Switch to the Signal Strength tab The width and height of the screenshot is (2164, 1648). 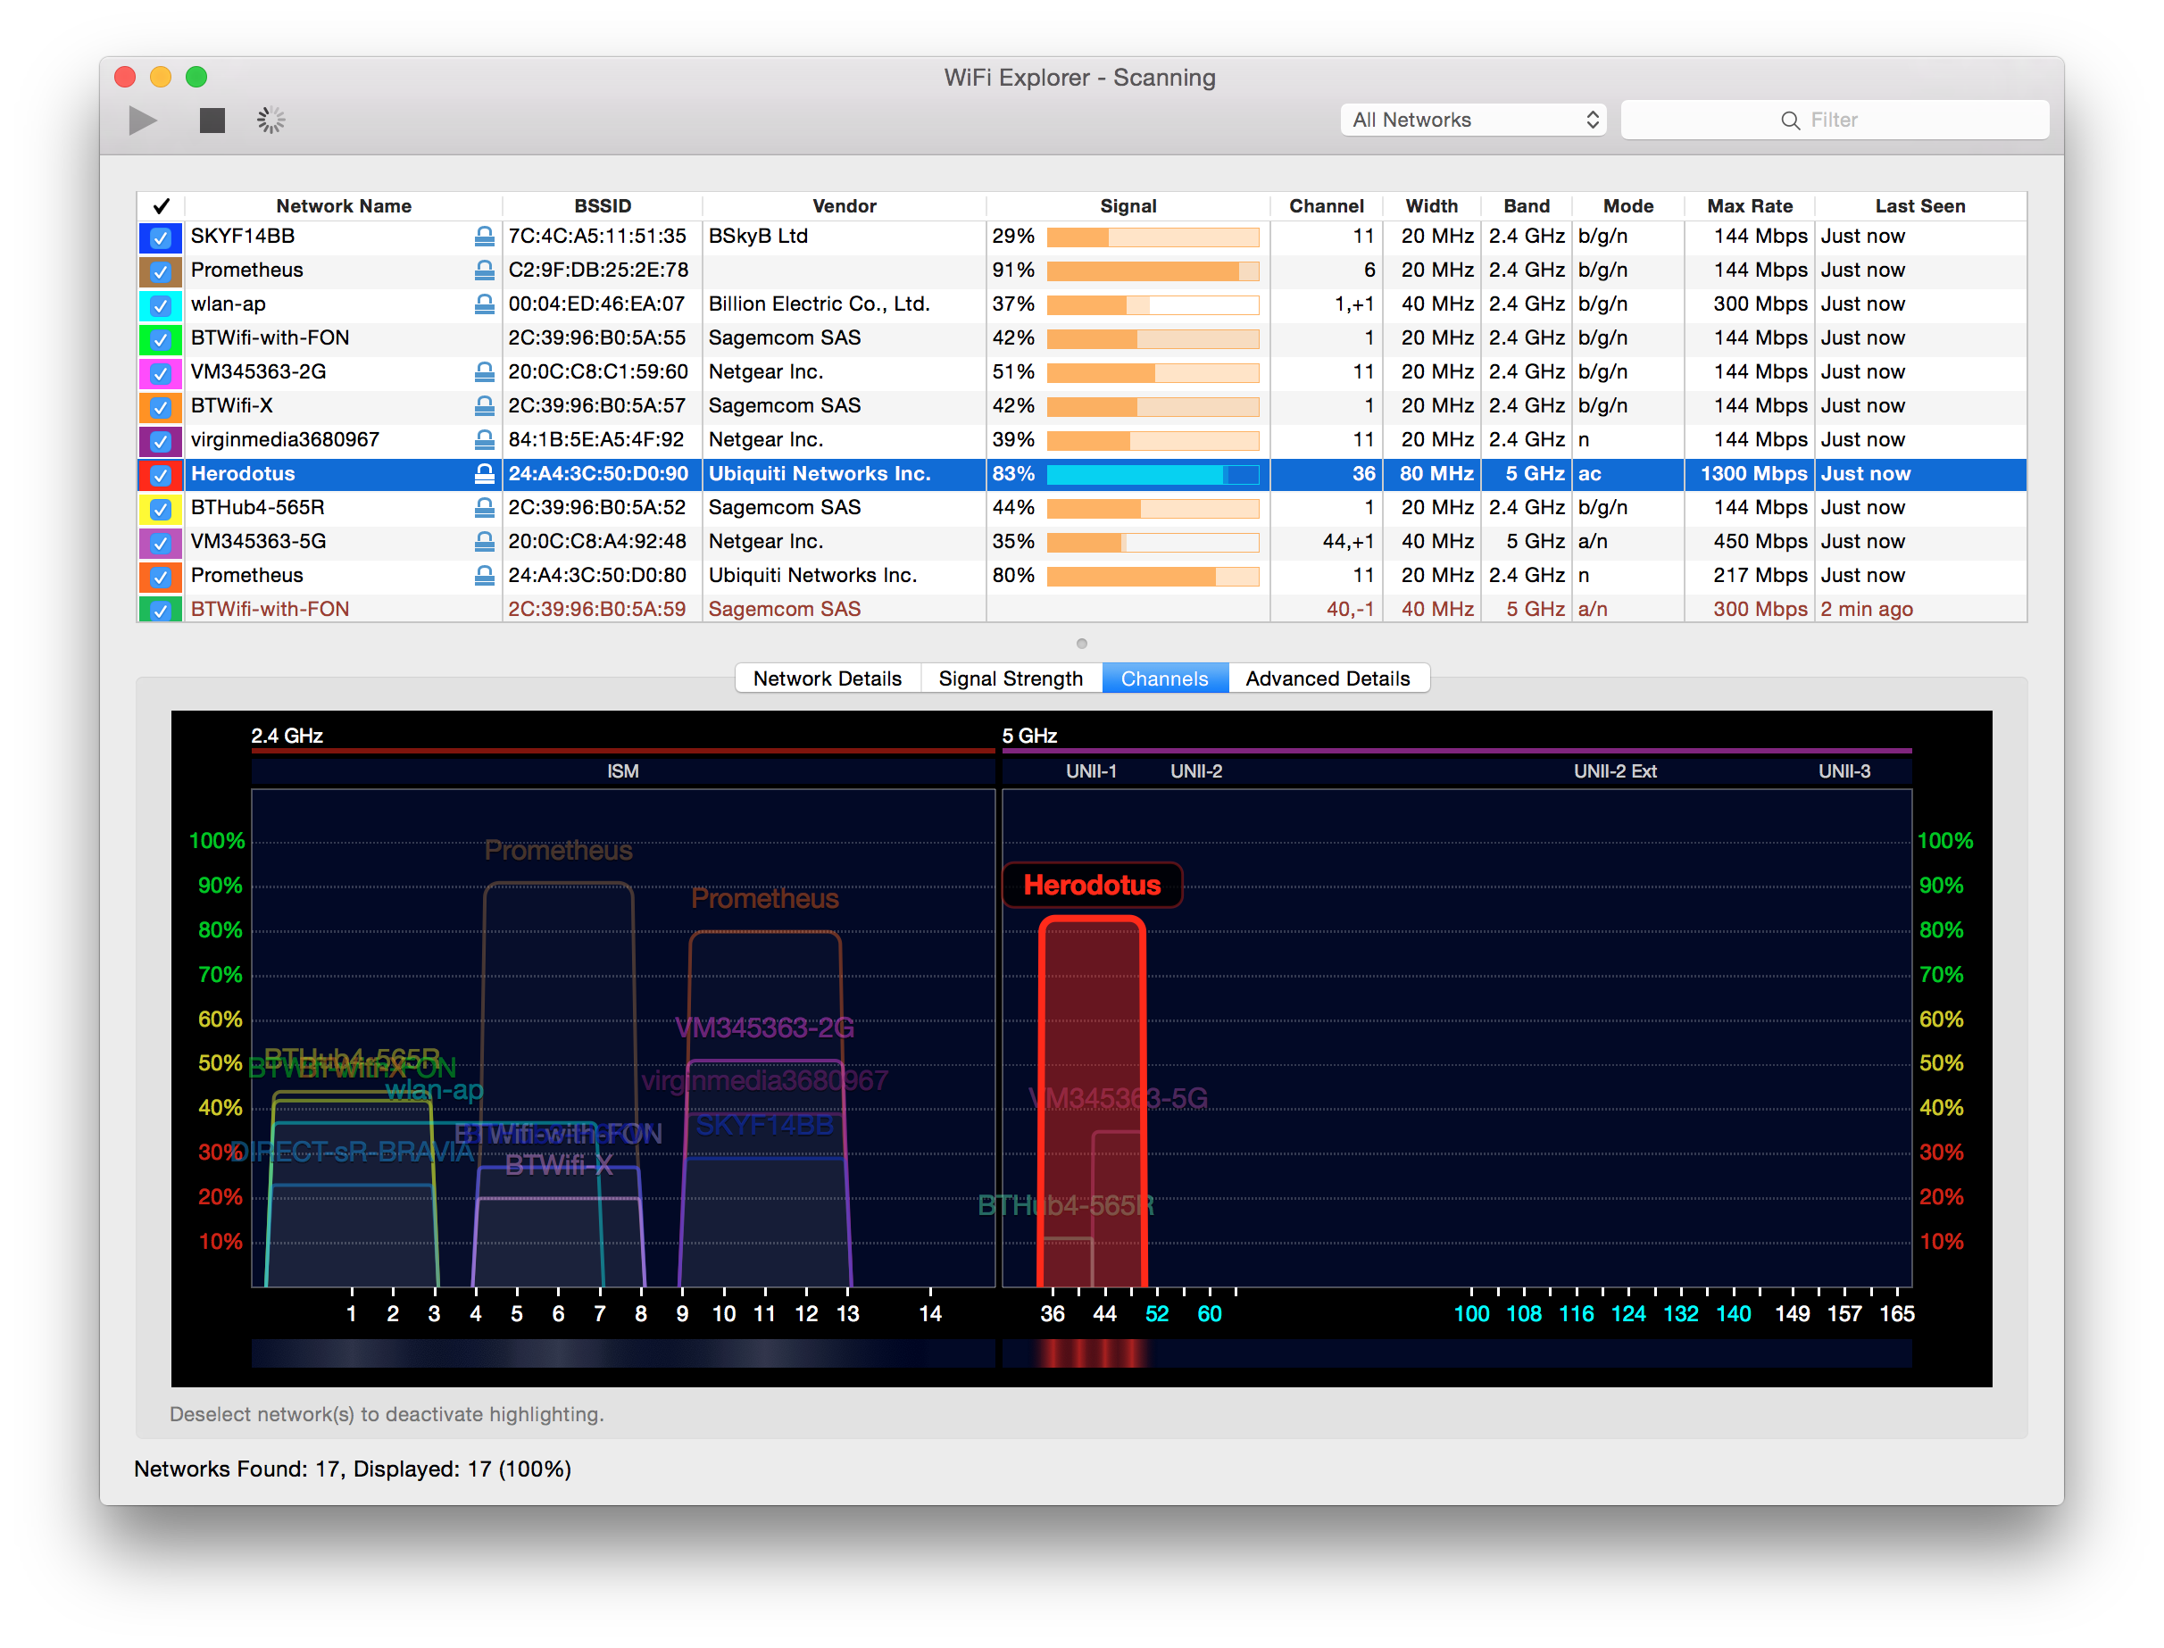(1011, 678)
